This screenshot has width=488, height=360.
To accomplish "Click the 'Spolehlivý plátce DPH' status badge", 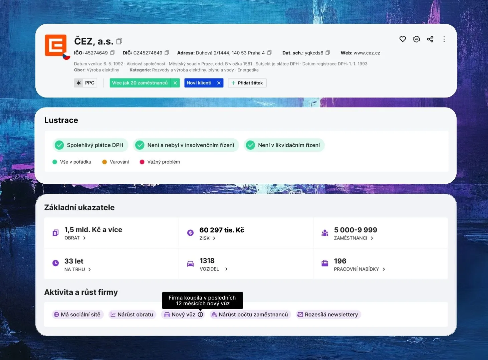I will point(90,145).
